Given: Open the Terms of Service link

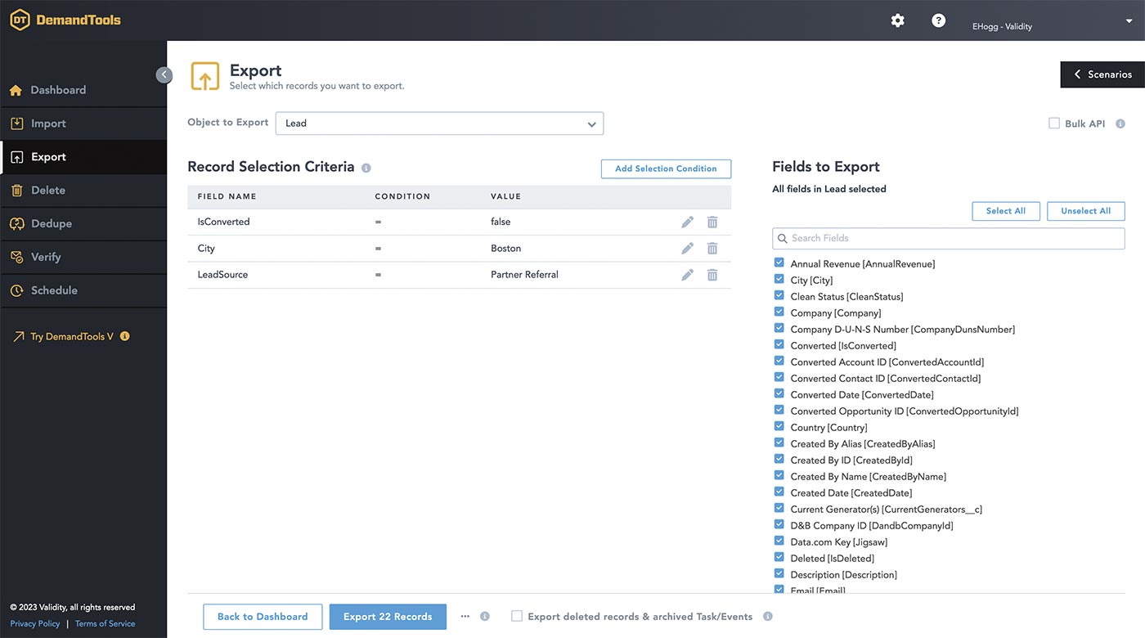Looking at the screenshot, I should [106, 624].
